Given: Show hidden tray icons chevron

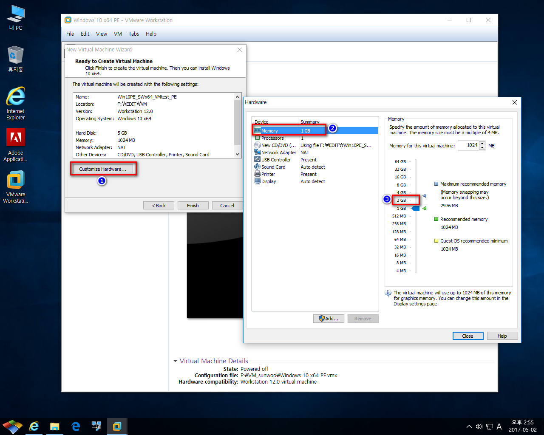Looking at the screenshot, I should (x=469, y=427).
